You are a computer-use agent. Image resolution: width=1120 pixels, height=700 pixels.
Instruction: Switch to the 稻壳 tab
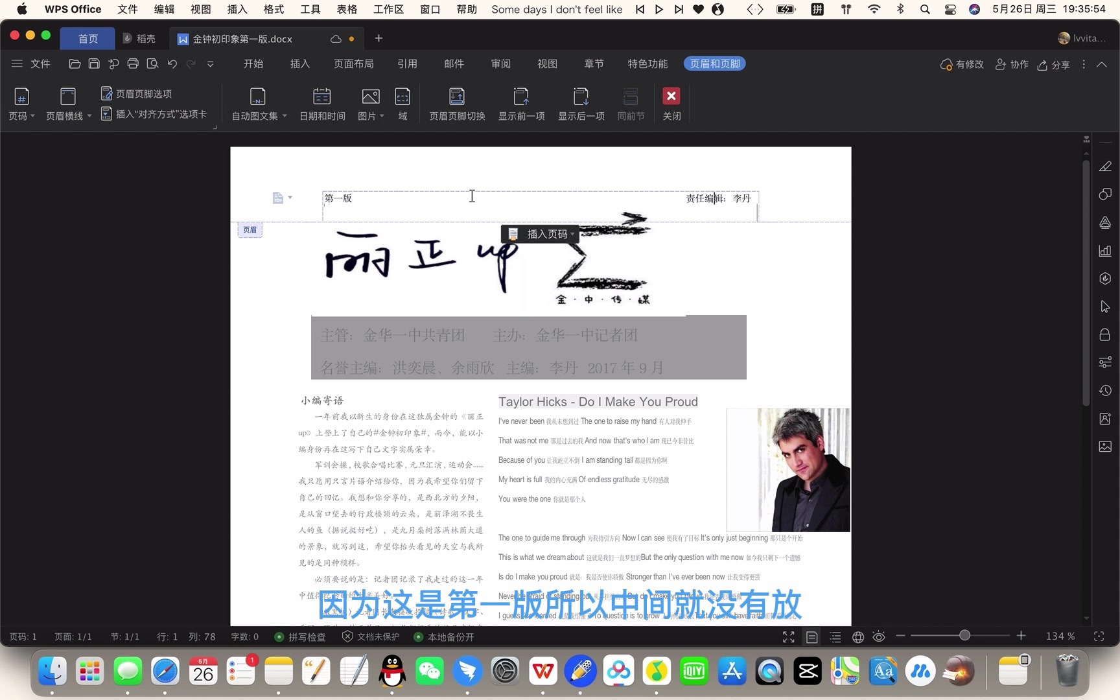click(139, 39)
